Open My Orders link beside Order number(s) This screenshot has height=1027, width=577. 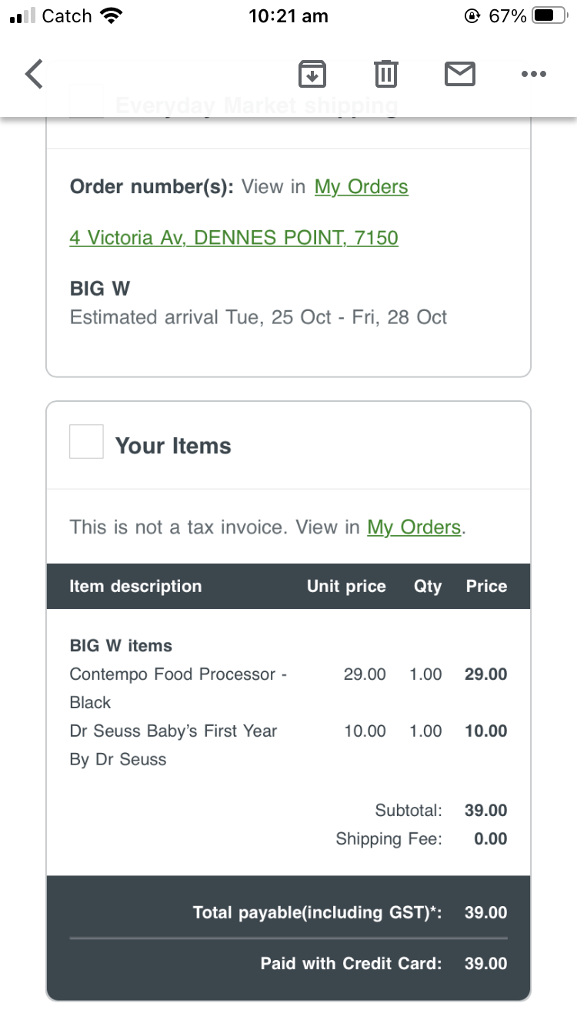[361, 187]
